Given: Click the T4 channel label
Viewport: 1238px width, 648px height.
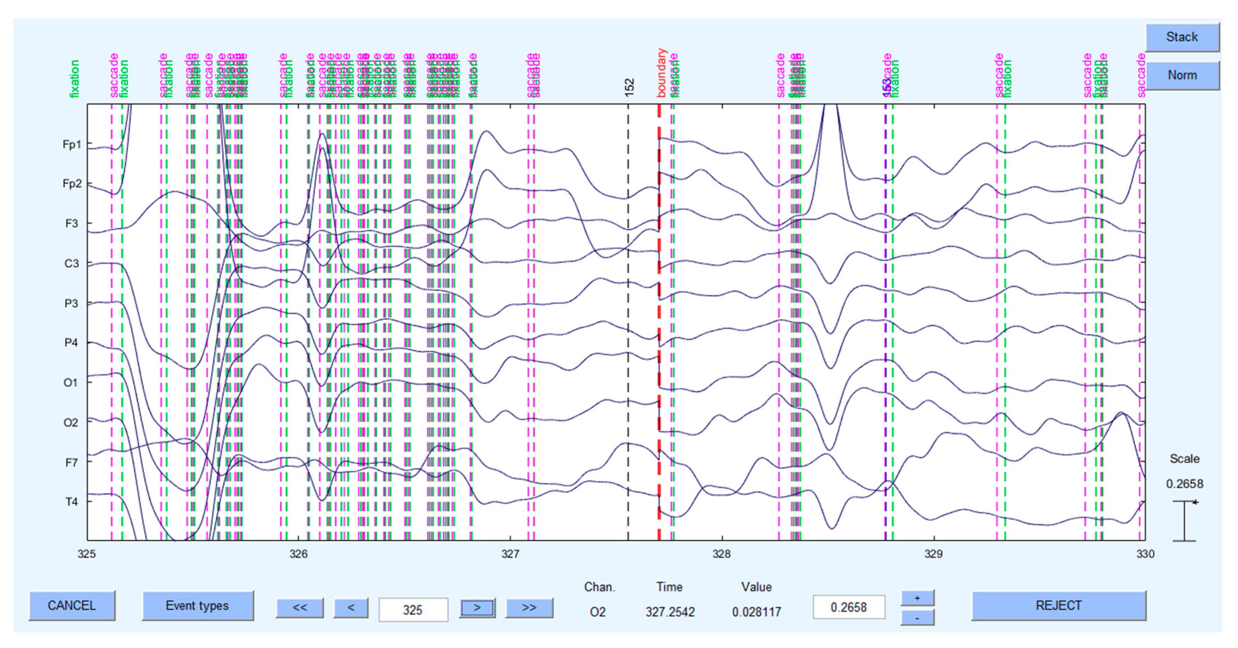Looking at the screenshot, I should (71, 502).
